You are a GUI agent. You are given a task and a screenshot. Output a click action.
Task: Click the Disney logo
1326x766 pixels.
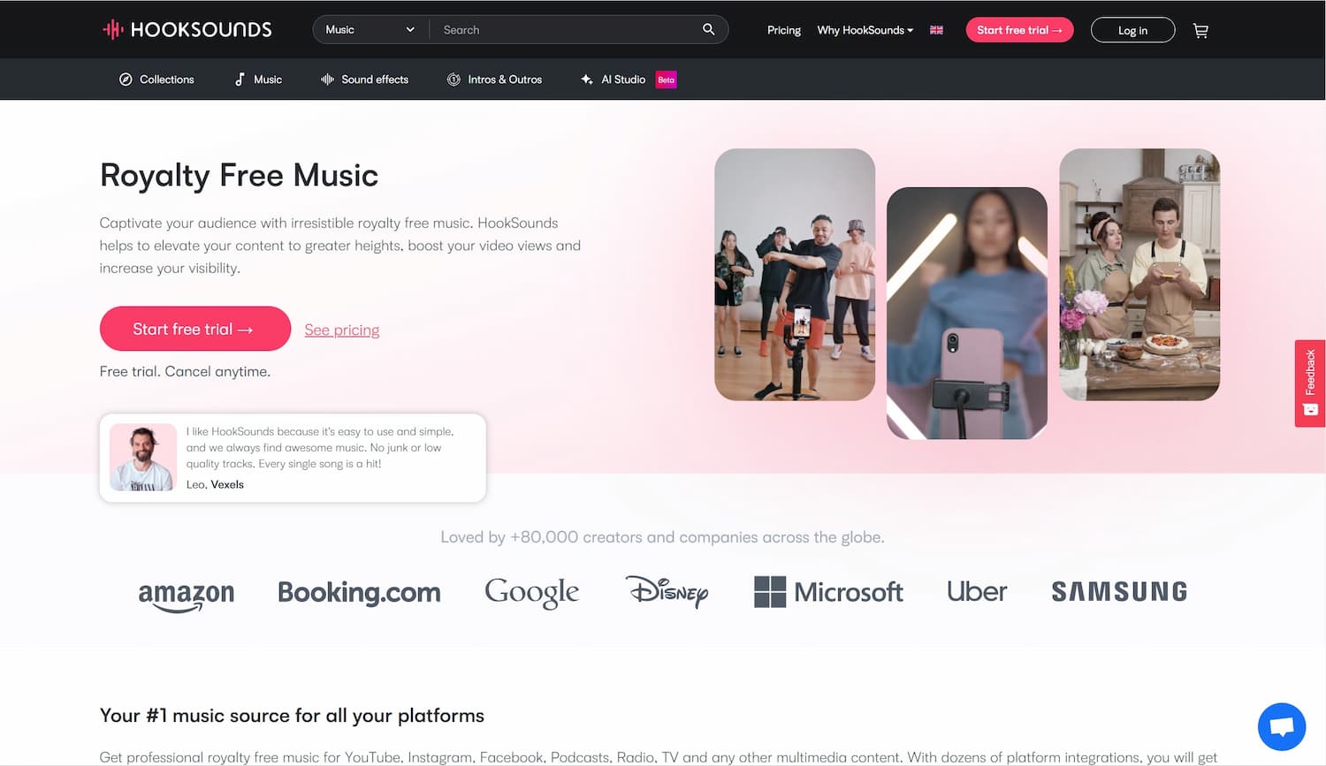coord(667,591)
